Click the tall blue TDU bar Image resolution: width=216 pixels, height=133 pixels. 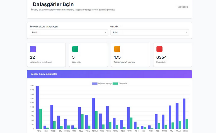[37, 107]
